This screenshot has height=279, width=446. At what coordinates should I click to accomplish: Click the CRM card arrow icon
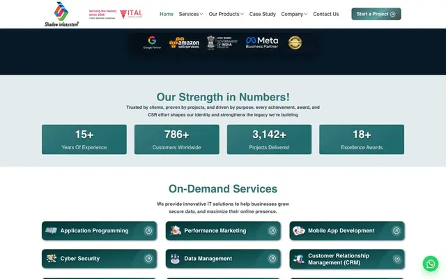coord(397,259)
